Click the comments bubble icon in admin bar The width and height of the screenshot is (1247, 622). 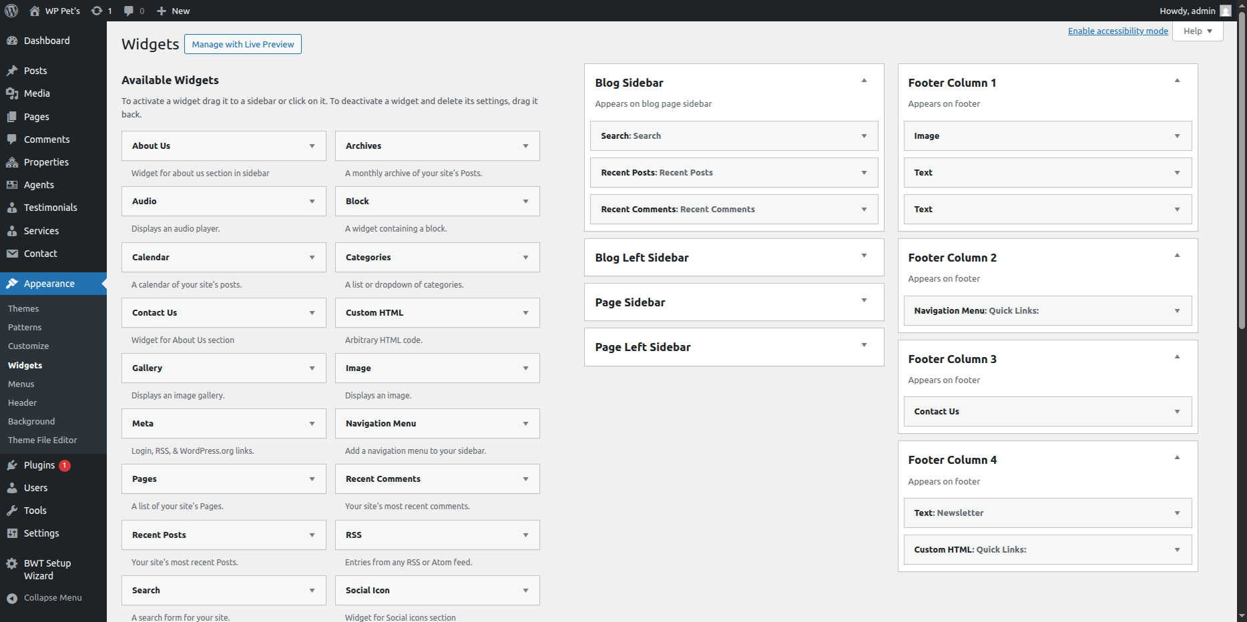(x=129, y=11)
